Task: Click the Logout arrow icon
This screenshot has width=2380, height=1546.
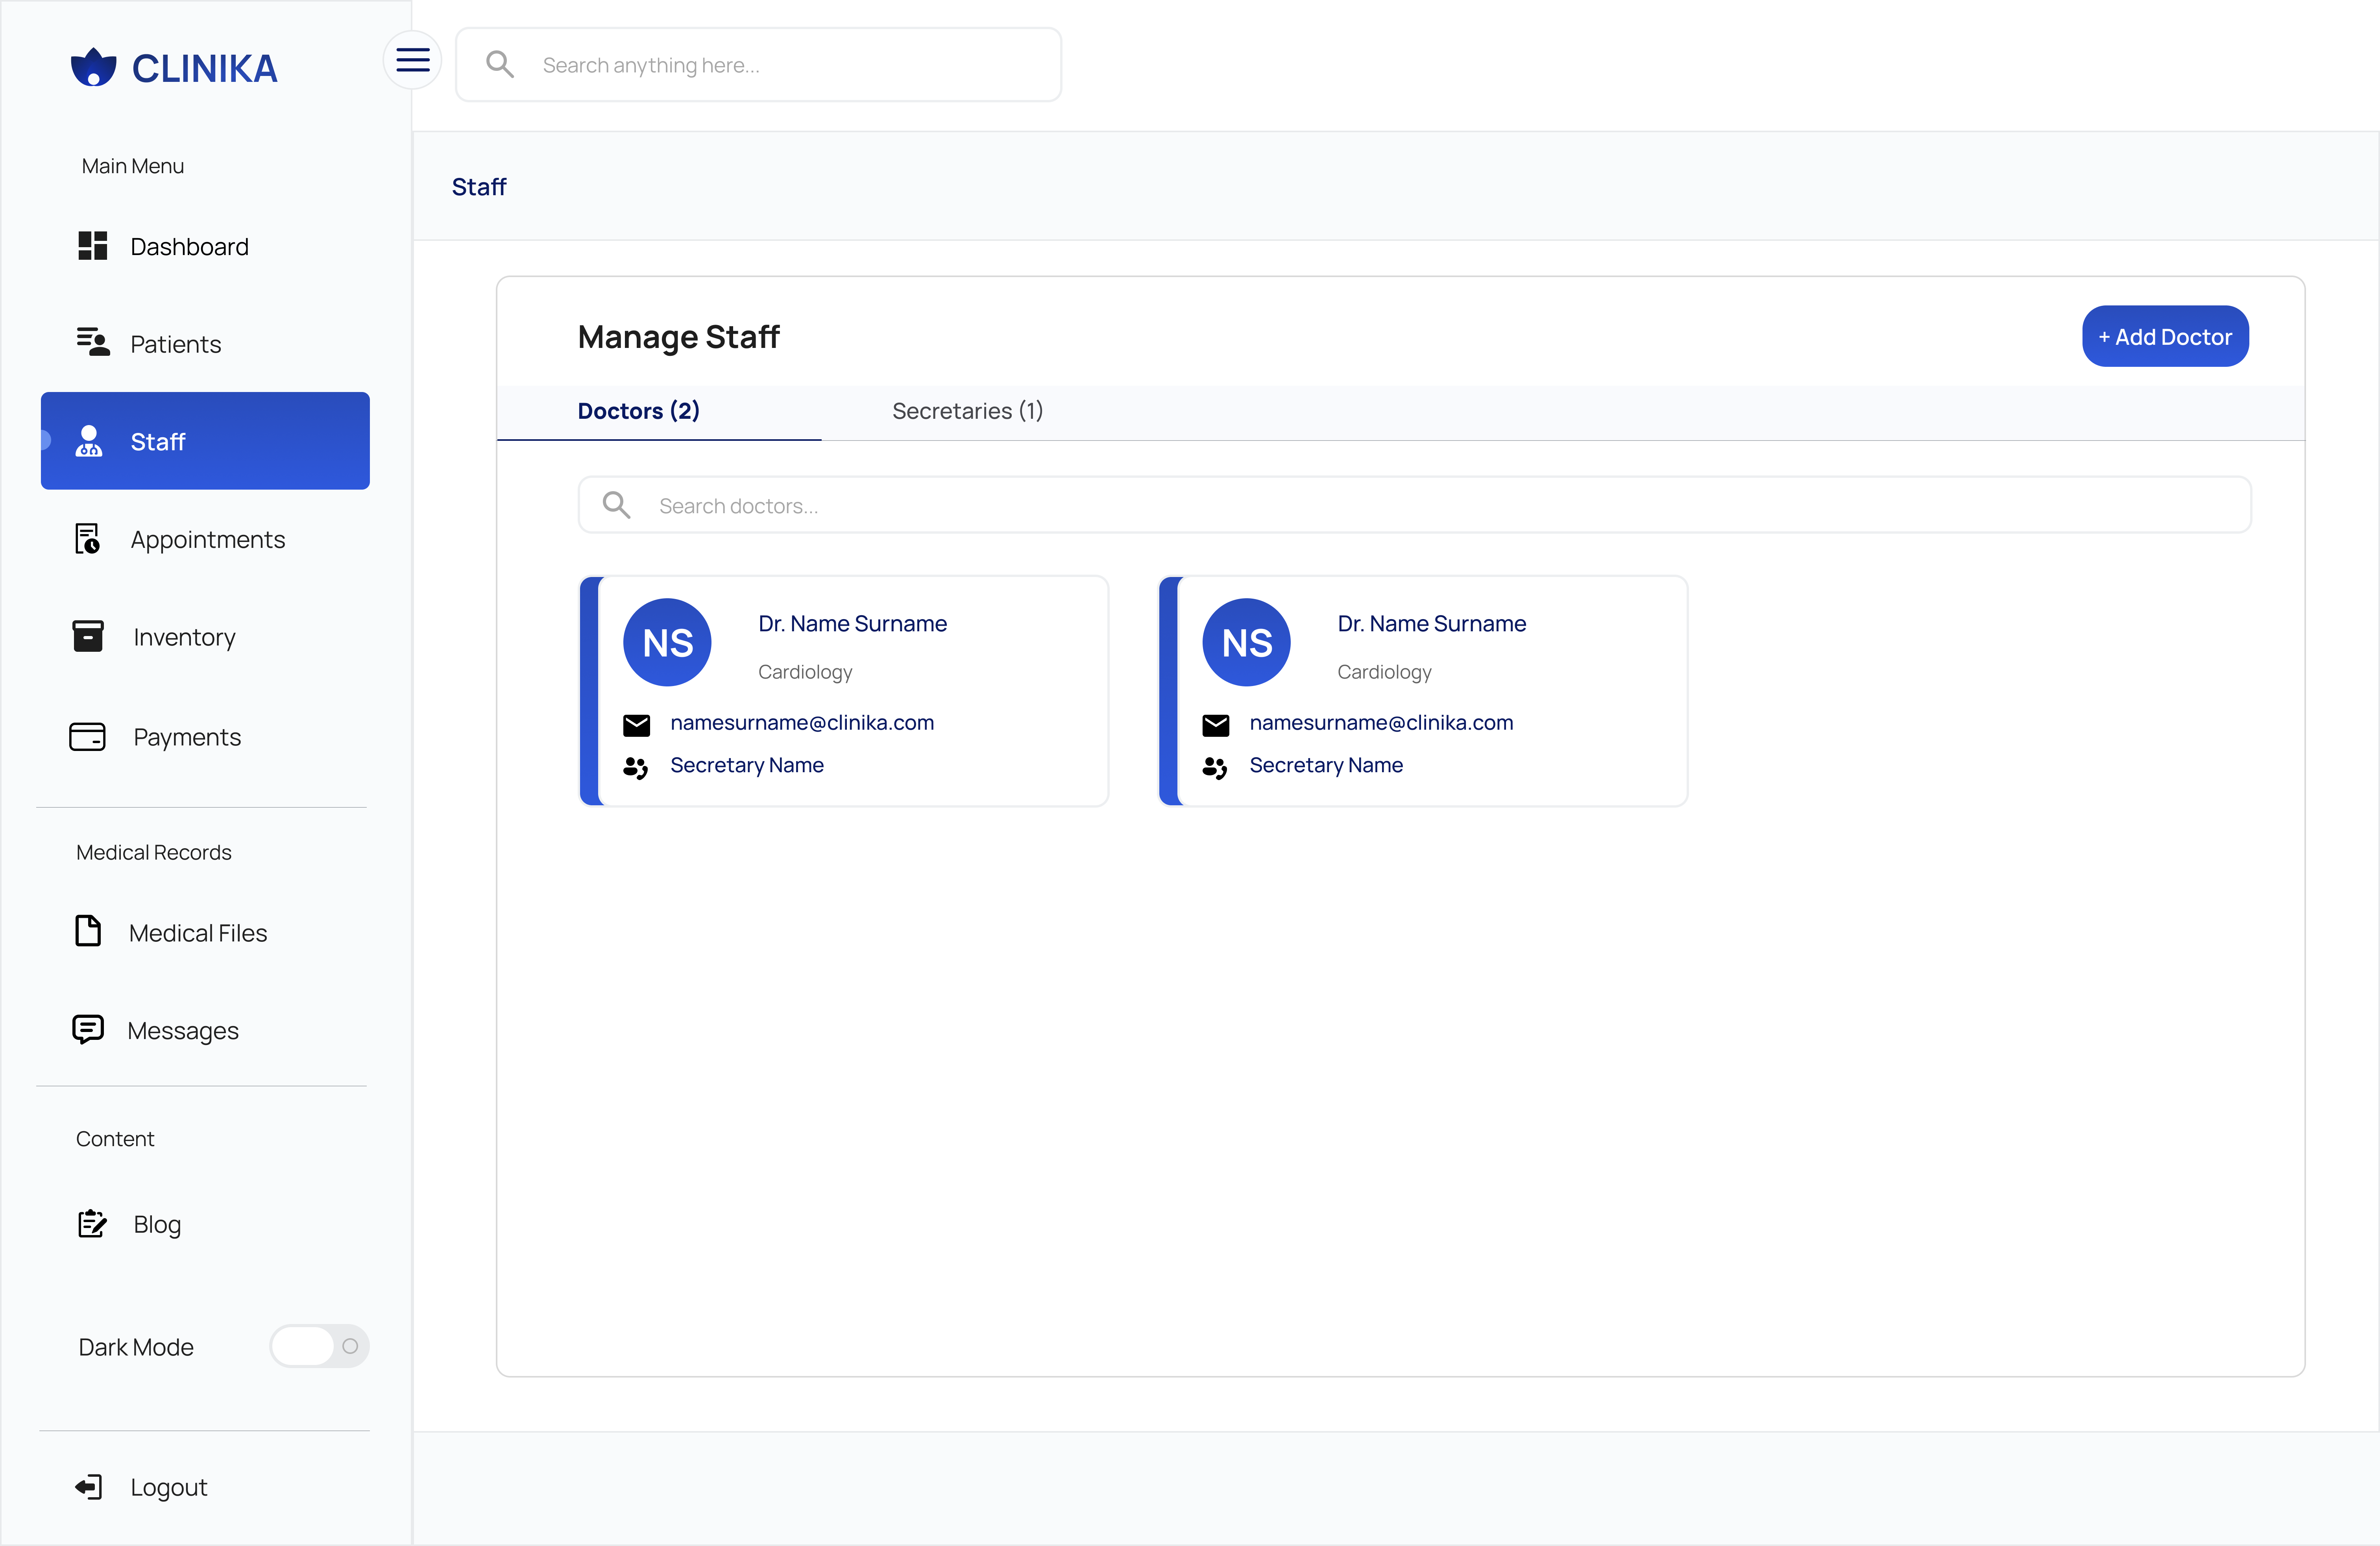Action: point(89,1487)
